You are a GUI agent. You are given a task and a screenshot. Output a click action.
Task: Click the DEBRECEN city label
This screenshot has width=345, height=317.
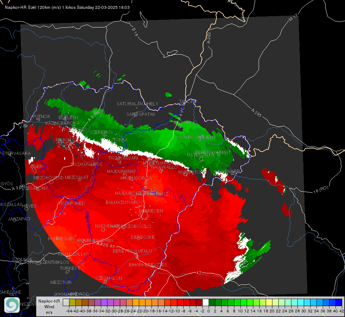[x=151, y=211]
